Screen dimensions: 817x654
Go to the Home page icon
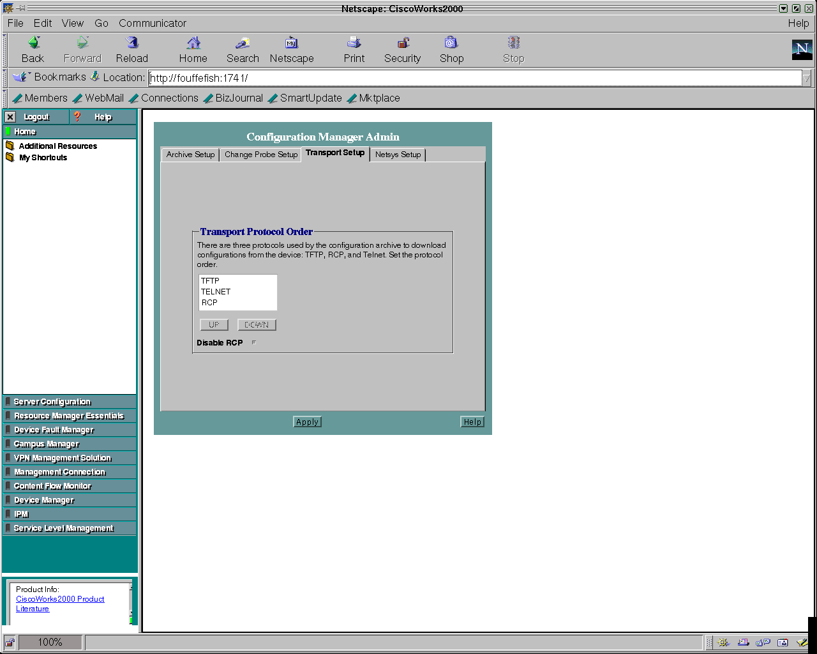pyautogui.click(x=193, y=43)
